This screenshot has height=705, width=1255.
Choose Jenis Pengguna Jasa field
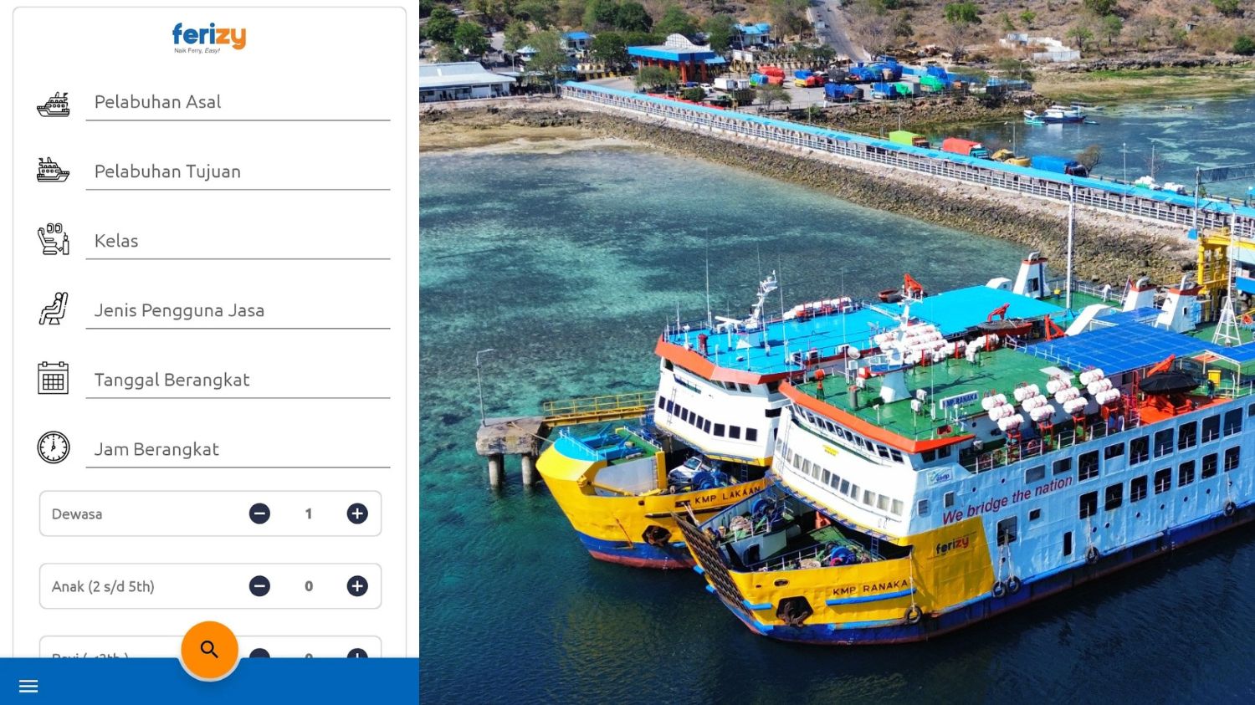click(238, 310)
